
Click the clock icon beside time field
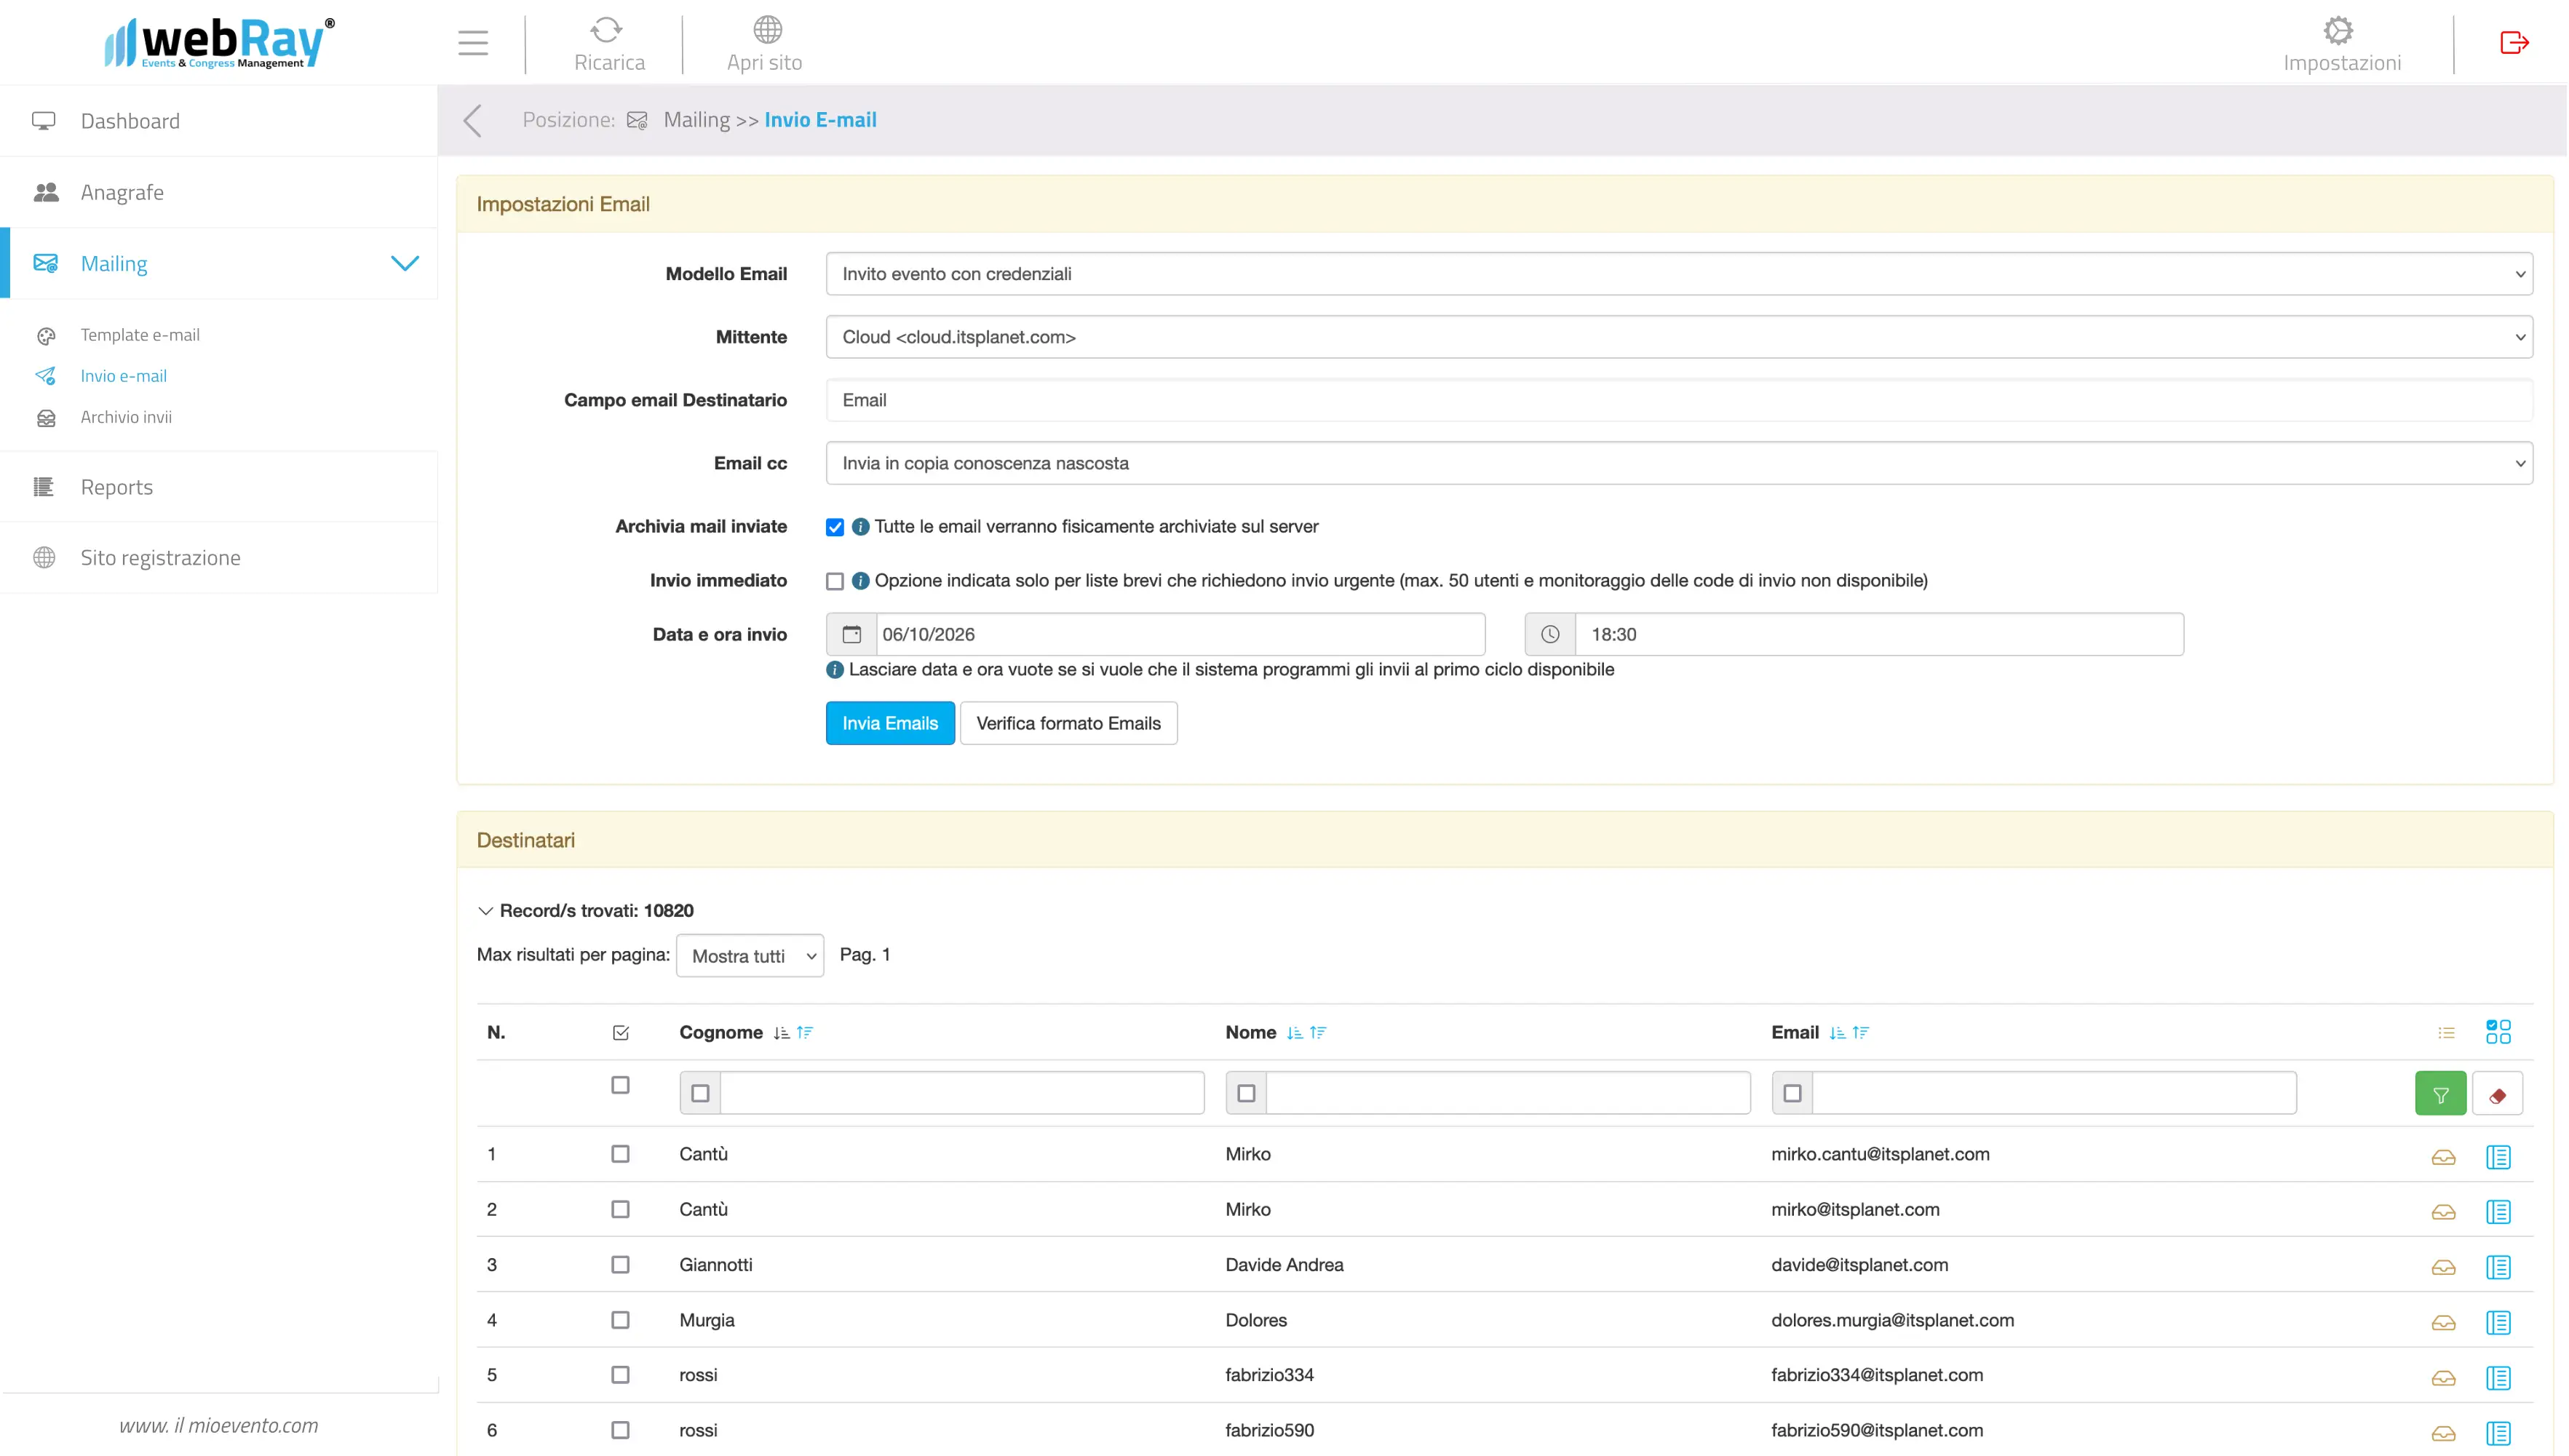pyautogui.click(x=1549, y=634)
